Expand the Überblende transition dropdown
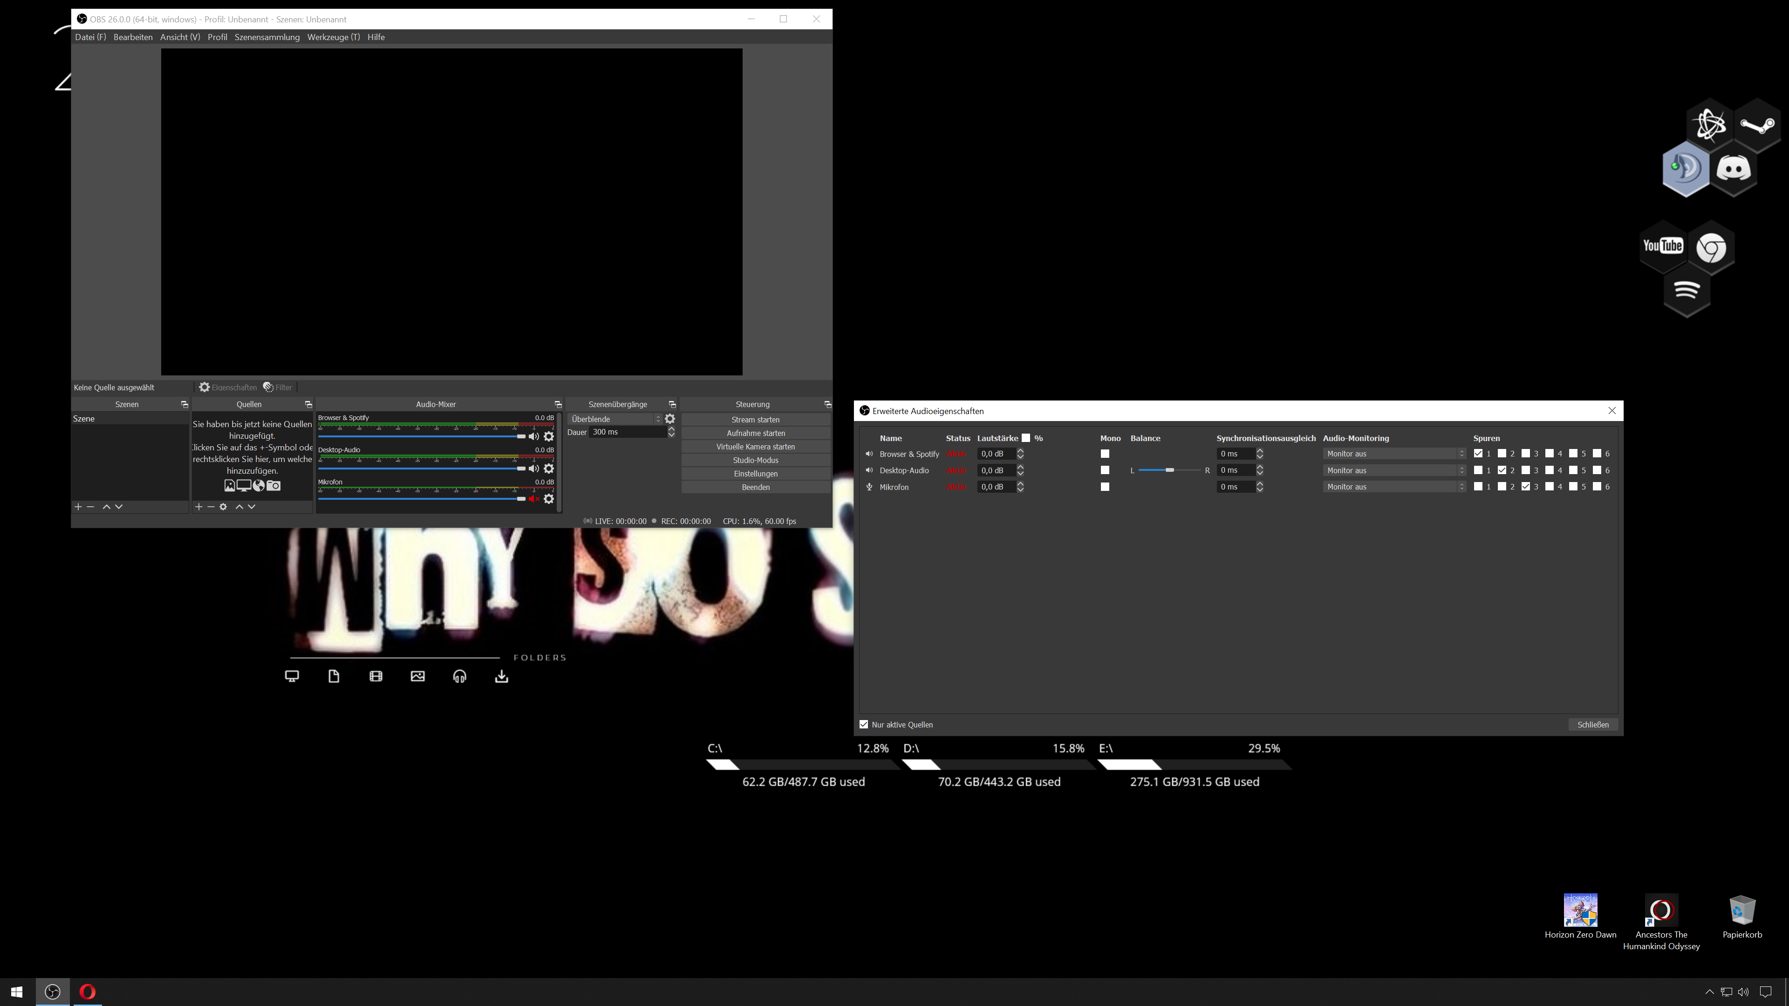The height and width of the screenshot is (1006, 1789). tap(615, 419)
